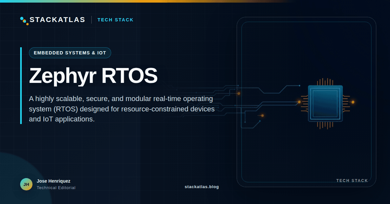Select the TECH STACK header label
390x204 pixels.
coord(115,20)
